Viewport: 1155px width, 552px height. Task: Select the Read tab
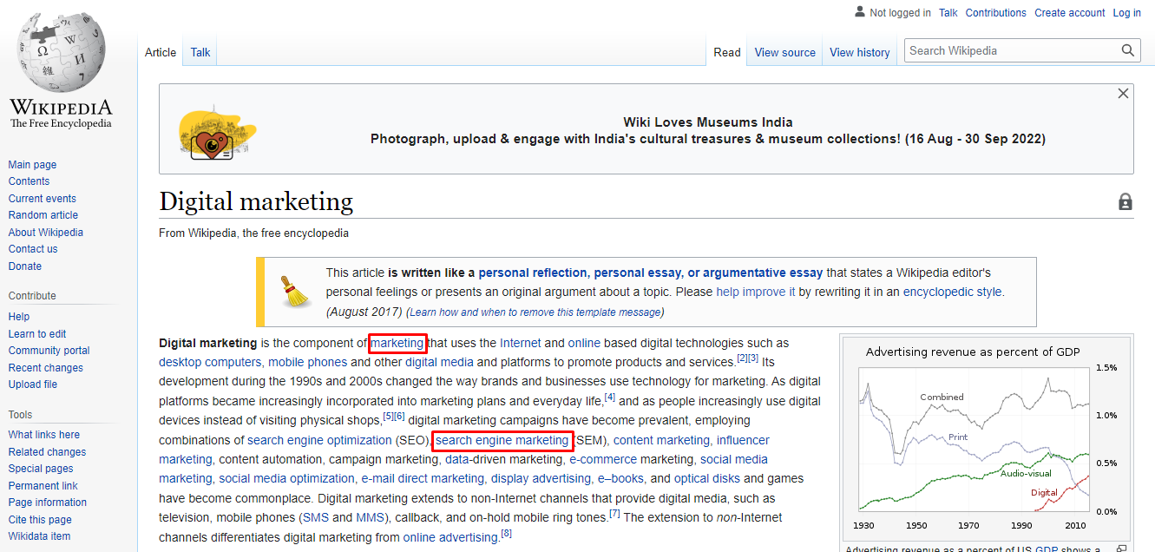(x=727, y=52)
